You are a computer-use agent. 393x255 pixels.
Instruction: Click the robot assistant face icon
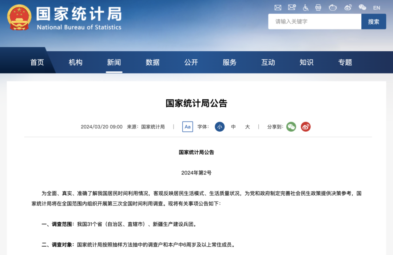(x=333, y=7)
